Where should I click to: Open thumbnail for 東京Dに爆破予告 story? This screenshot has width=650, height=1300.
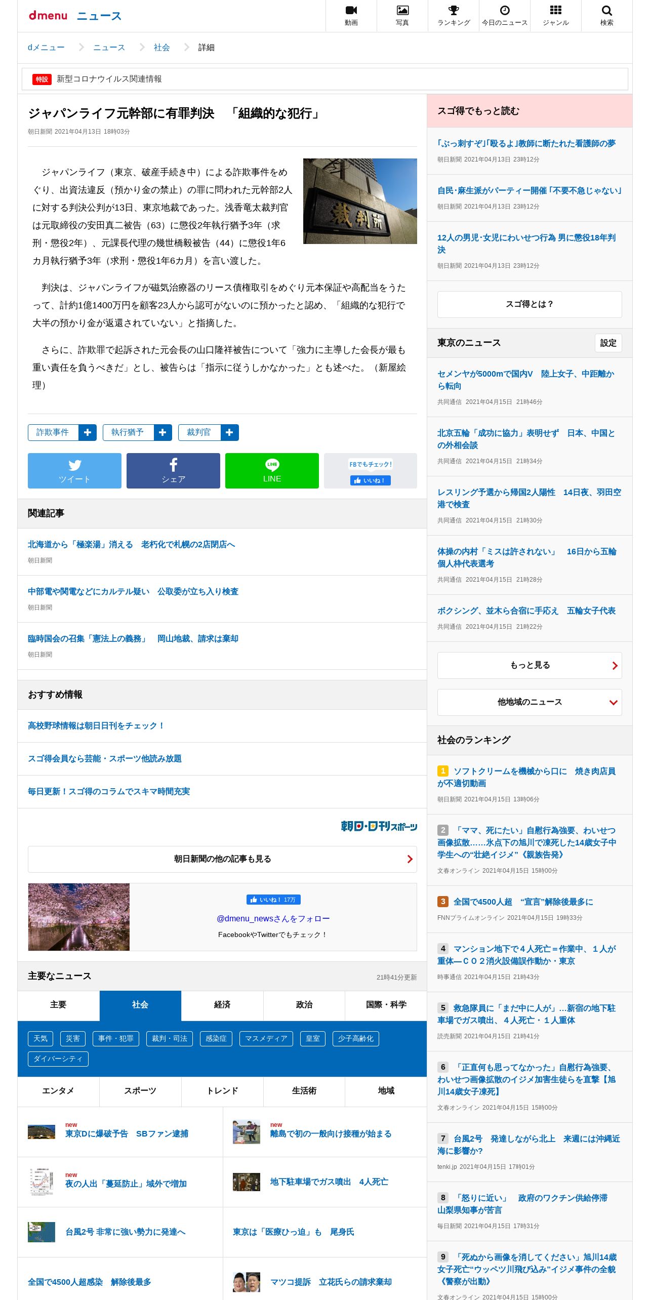[42, 1132]
